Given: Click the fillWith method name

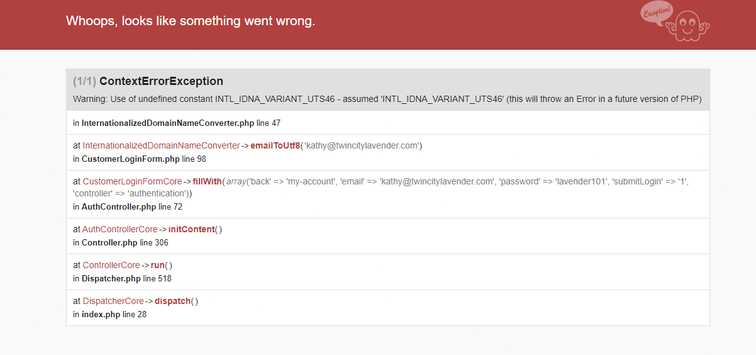Looking at the screenshot, I should click(x=207, y=181).
